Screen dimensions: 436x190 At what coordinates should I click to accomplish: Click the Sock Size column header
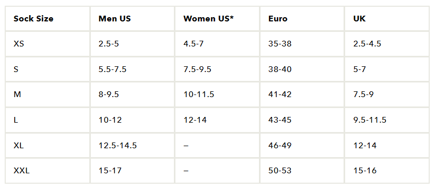click(48, 19)
